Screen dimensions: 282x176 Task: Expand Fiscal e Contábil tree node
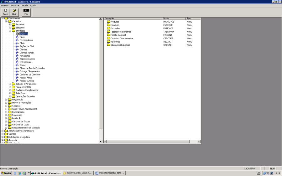(10, 87)
